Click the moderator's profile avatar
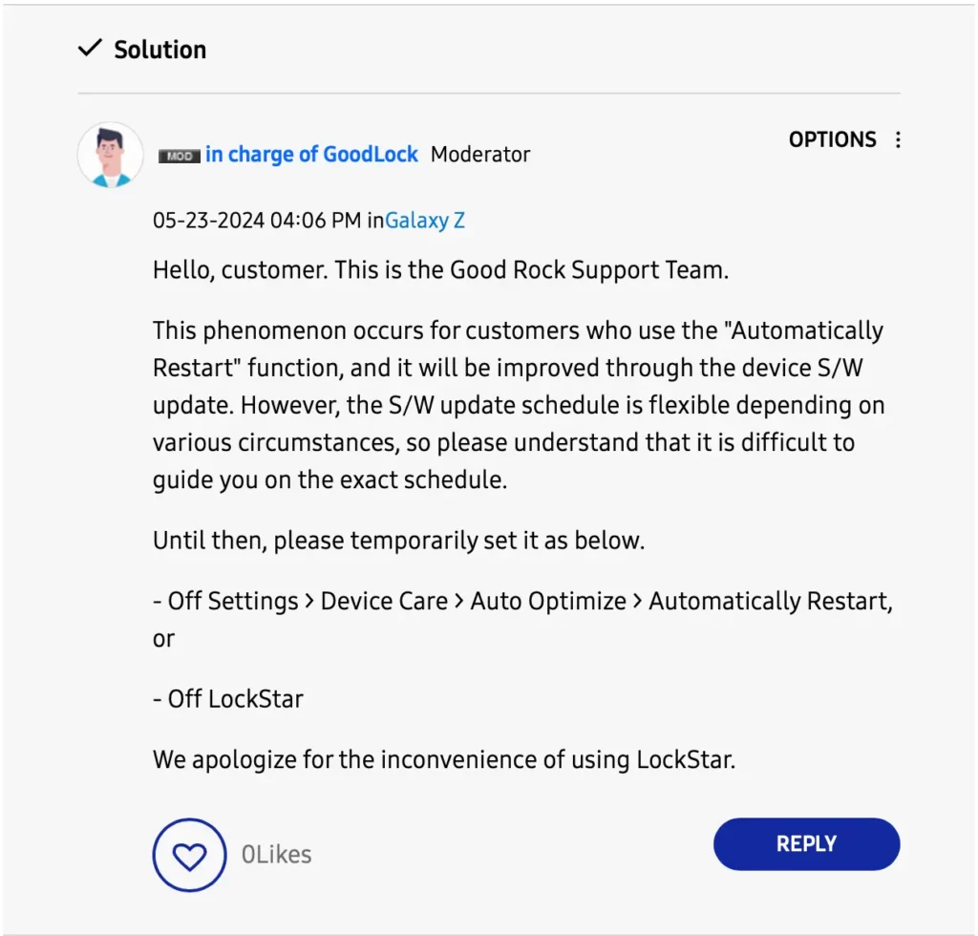978x936 pixels. pos(111,155)
